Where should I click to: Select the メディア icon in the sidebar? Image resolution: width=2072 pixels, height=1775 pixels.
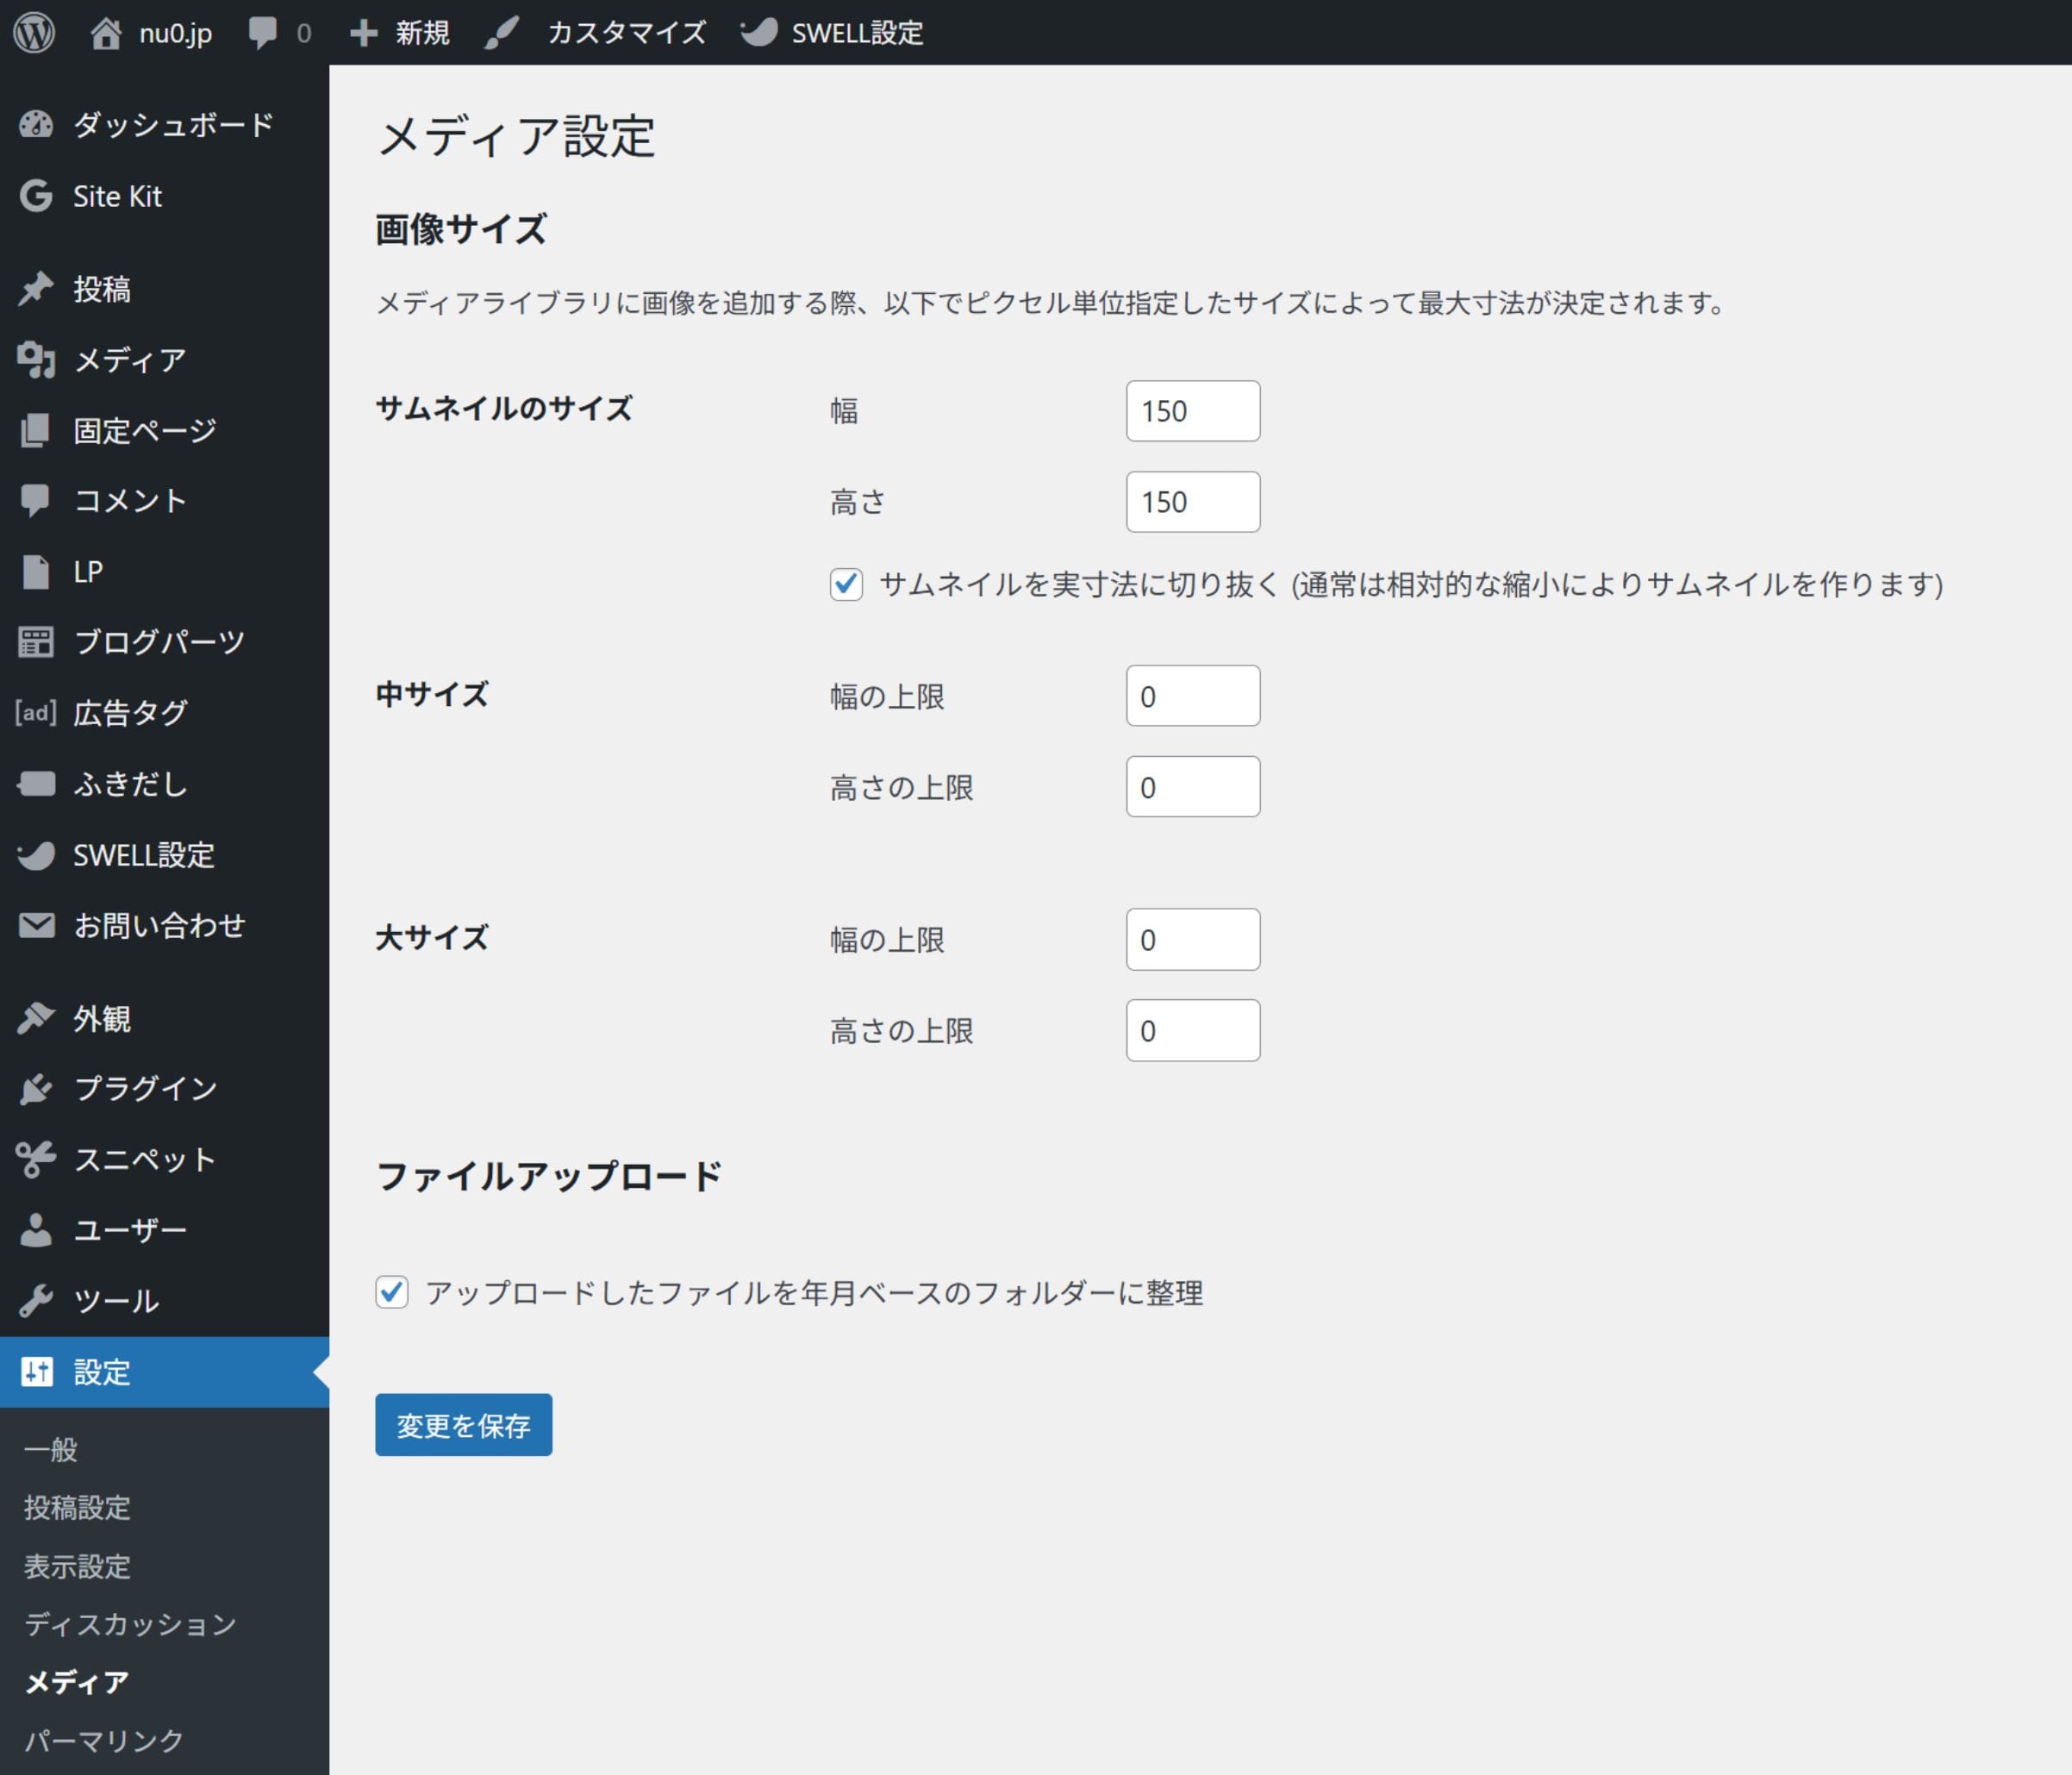(x=36, y=360)
